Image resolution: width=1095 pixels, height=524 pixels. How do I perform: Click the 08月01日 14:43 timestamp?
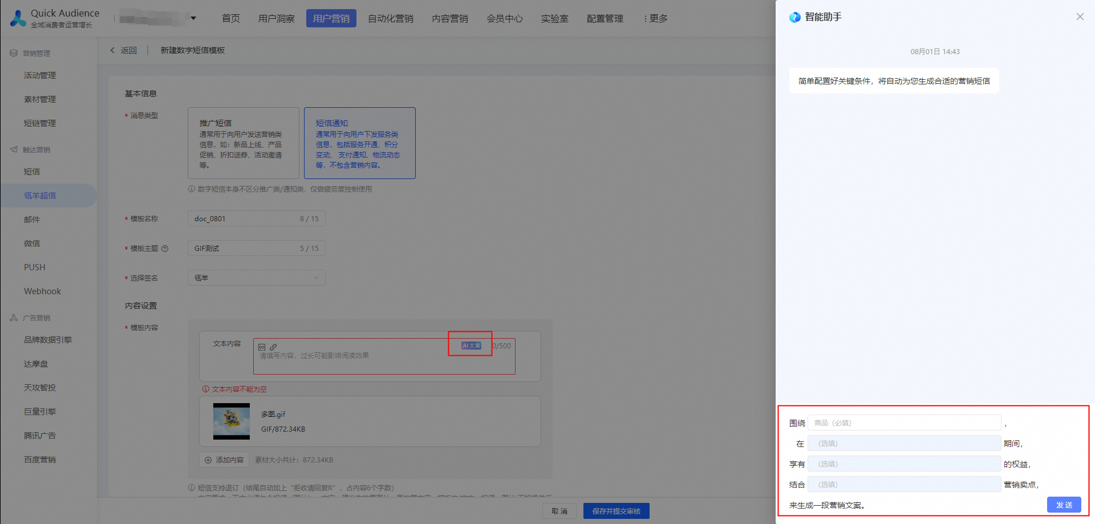tap(935, 51)
